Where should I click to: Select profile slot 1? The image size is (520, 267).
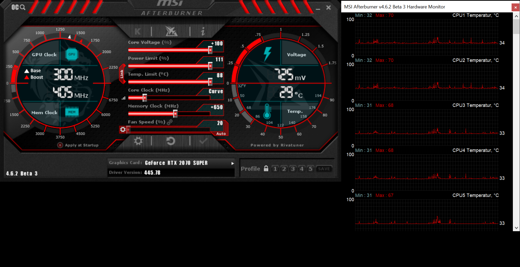click(x=275, y=169)
